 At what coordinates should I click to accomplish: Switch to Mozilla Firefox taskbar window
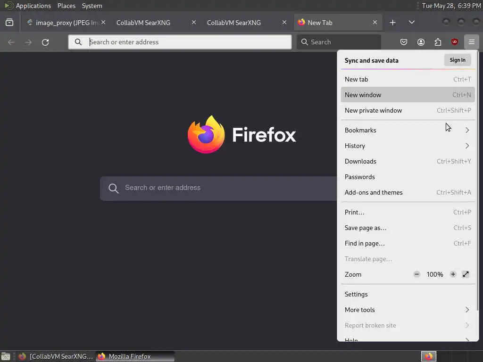click(x=134, y=356)
